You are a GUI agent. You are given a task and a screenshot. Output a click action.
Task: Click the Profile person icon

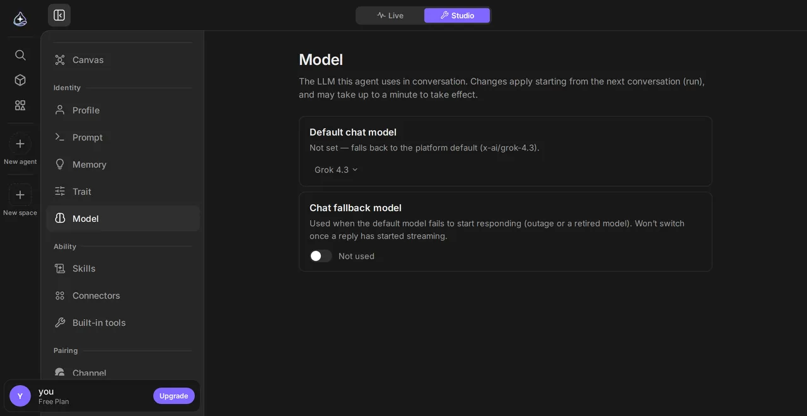coord(60,110)
